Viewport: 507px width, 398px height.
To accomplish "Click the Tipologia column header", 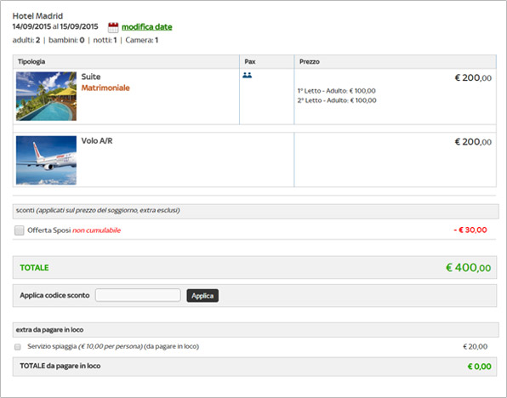I will (31, 62).
